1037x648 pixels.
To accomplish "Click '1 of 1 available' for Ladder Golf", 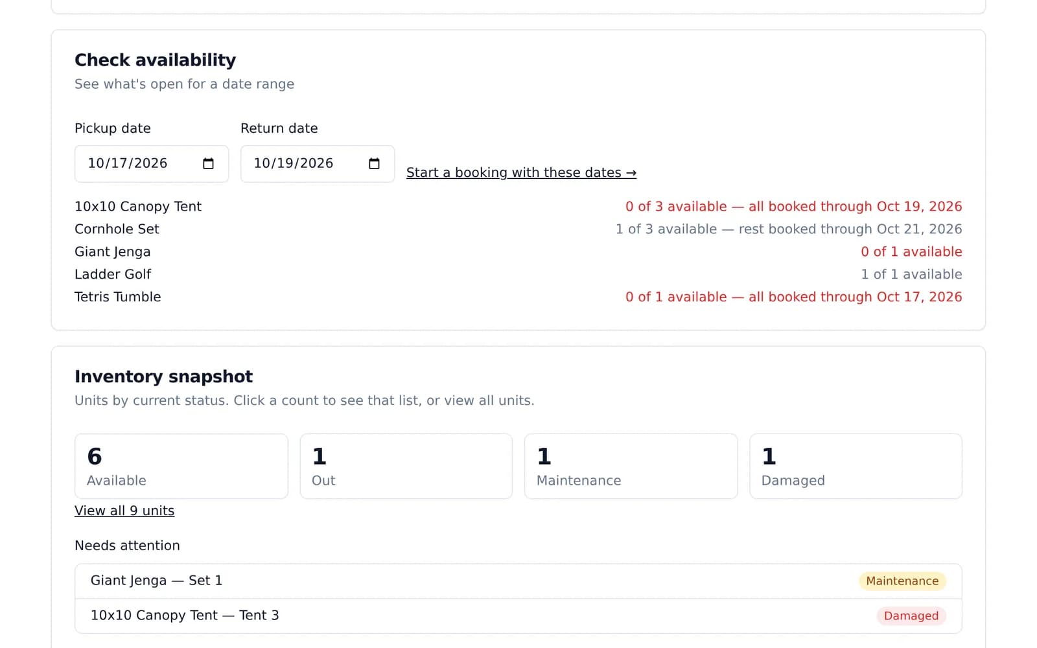I will coord(911,275).
